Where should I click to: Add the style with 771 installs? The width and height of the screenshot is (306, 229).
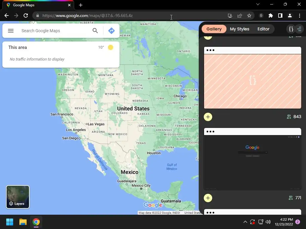pos(208,198)
